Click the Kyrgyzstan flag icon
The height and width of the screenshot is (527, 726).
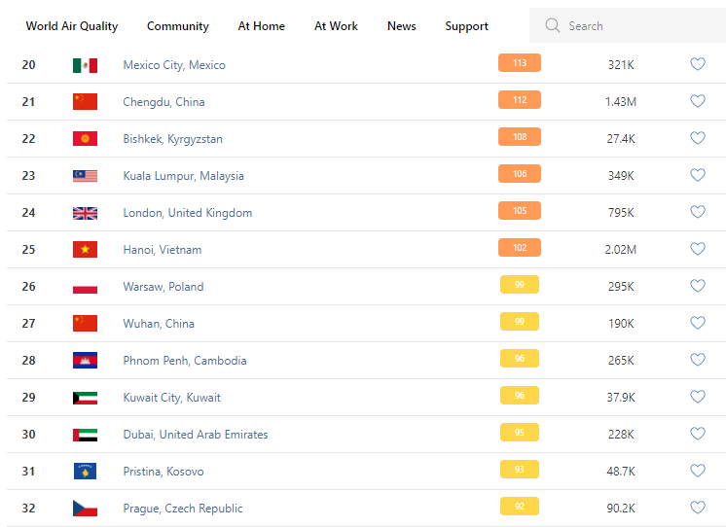[85, 139]
